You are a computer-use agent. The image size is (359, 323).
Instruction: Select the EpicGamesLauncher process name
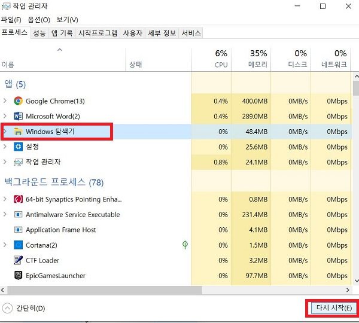(x=56, y=276)
